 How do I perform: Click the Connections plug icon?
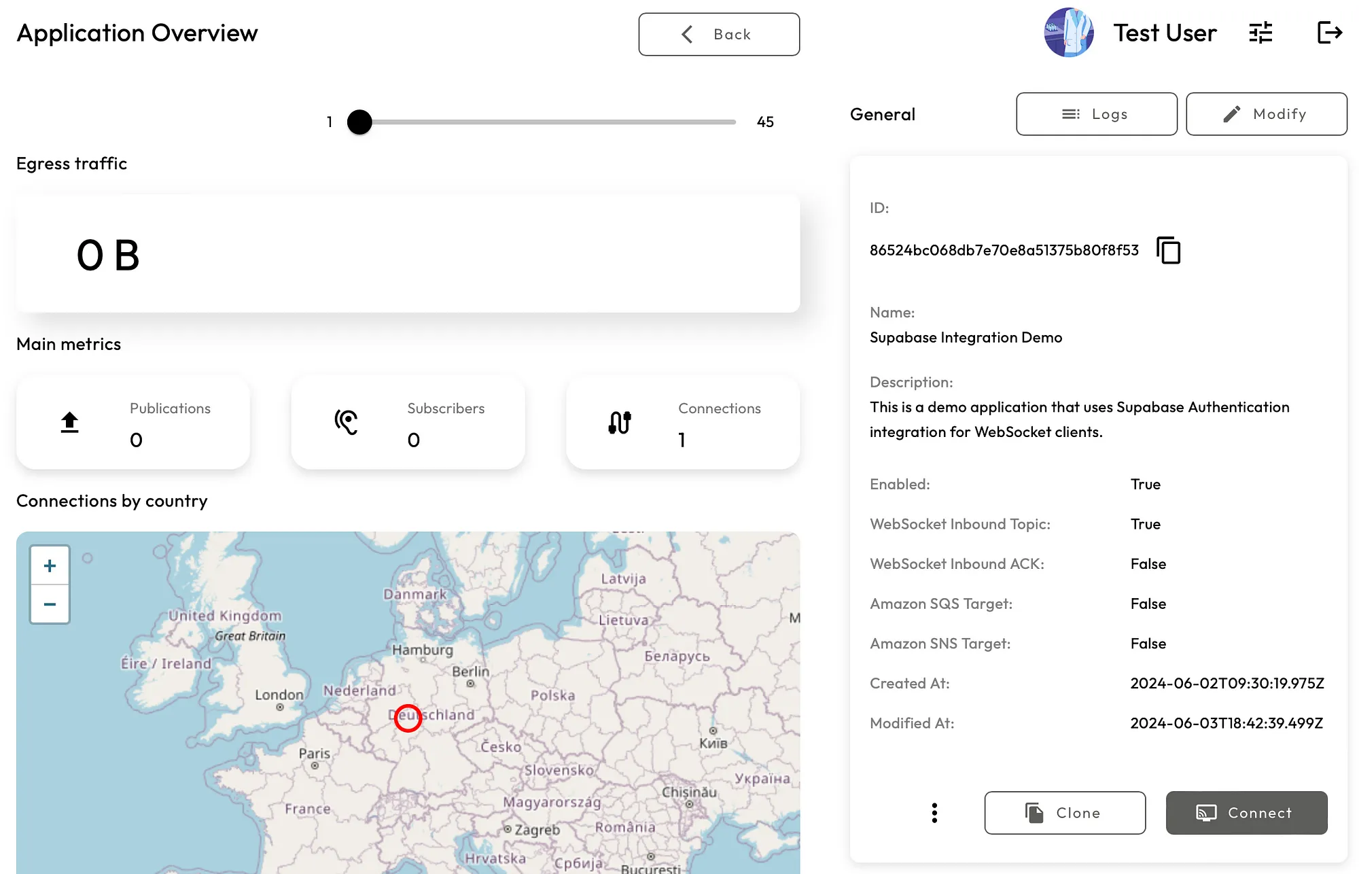620,422
